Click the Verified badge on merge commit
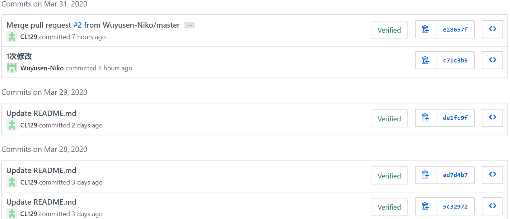 [x=389, y=30]
